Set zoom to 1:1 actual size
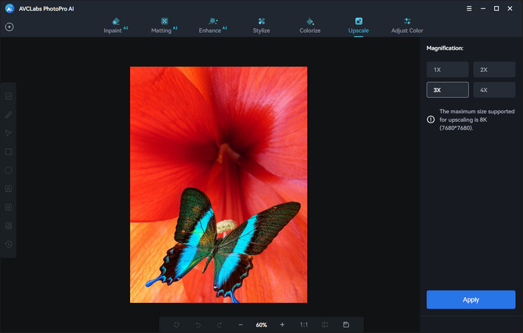Image resolution: width=523 pixels, height=333 pixels. coord(303,325)
